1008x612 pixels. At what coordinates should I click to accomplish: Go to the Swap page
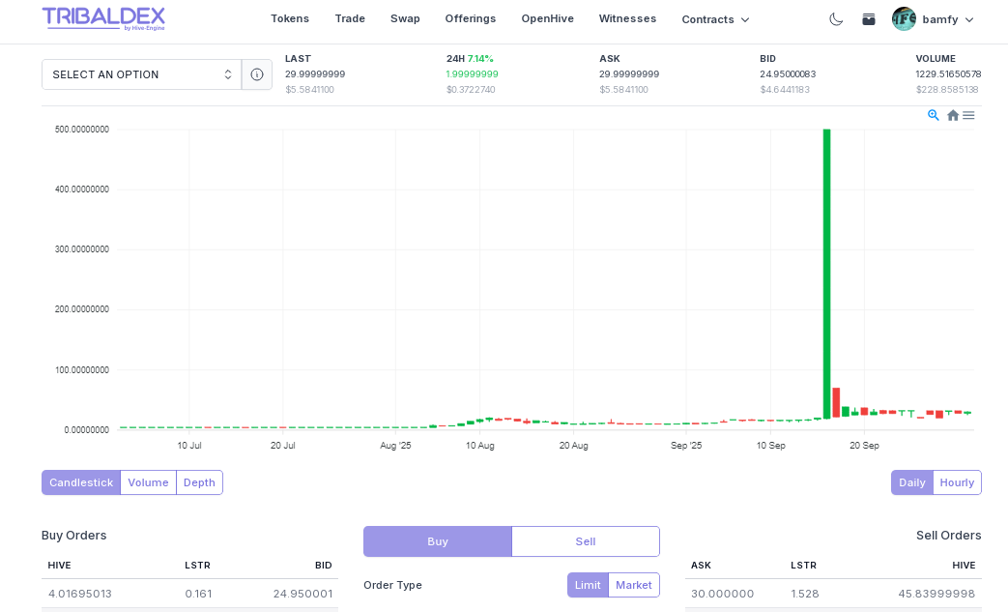(x=405, y=18)
